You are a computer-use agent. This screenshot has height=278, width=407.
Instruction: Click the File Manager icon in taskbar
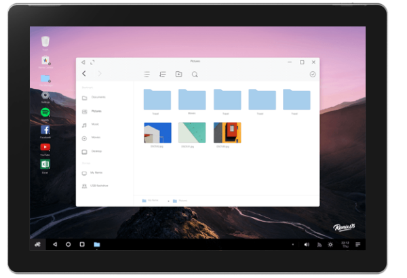97,244
